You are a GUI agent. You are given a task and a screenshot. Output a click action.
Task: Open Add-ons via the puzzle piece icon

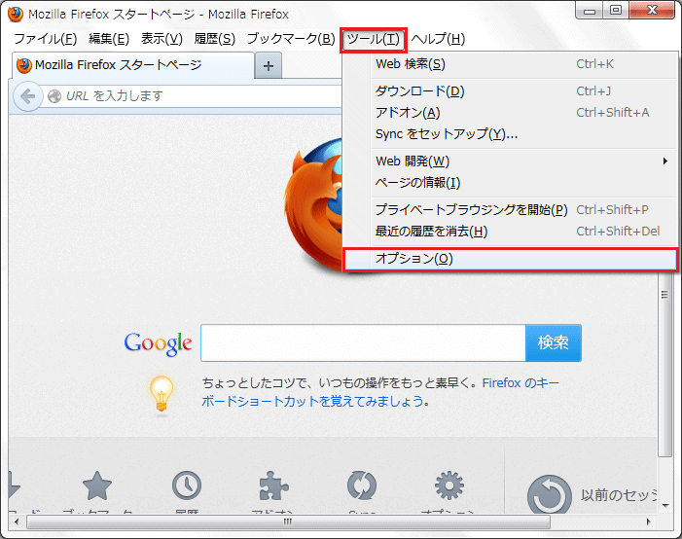coord(275,488)
